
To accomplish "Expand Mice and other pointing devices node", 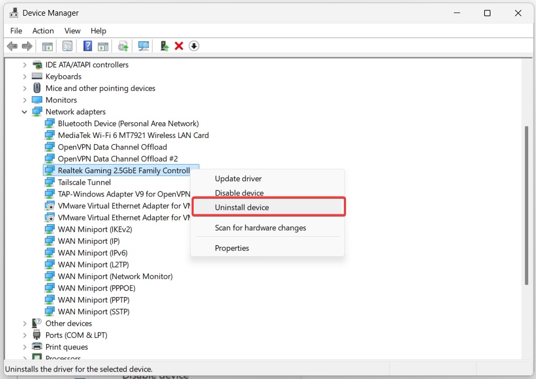I will tap(25, 88).
